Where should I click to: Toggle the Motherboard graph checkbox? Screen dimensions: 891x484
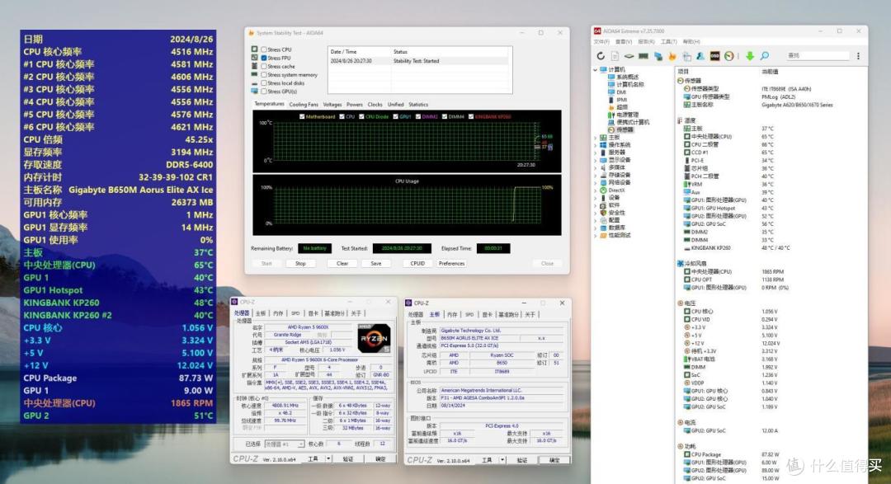pos(302,116)
